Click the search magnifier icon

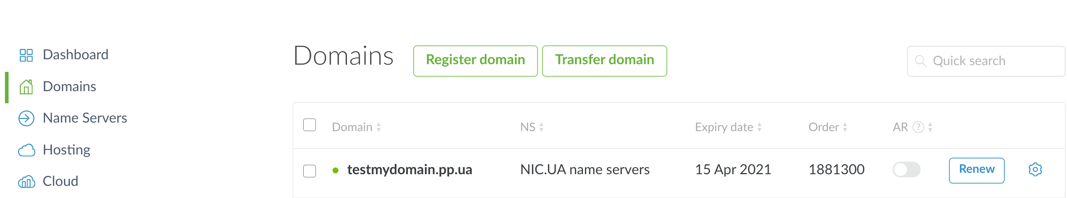point(921,61)
